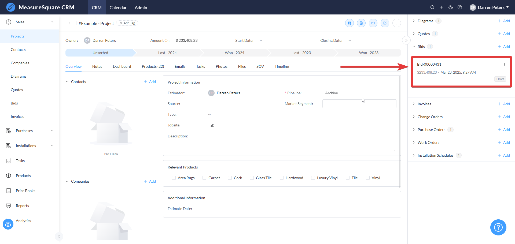
Task: Collapse the left sidebar with double-chevron
Action: (59, 236)
